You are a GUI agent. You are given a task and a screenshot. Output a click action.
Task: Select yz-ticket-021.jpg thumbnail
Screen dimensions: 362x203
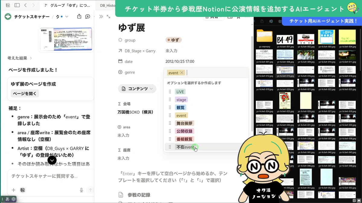pyautogui.click(x=306, y=83)
